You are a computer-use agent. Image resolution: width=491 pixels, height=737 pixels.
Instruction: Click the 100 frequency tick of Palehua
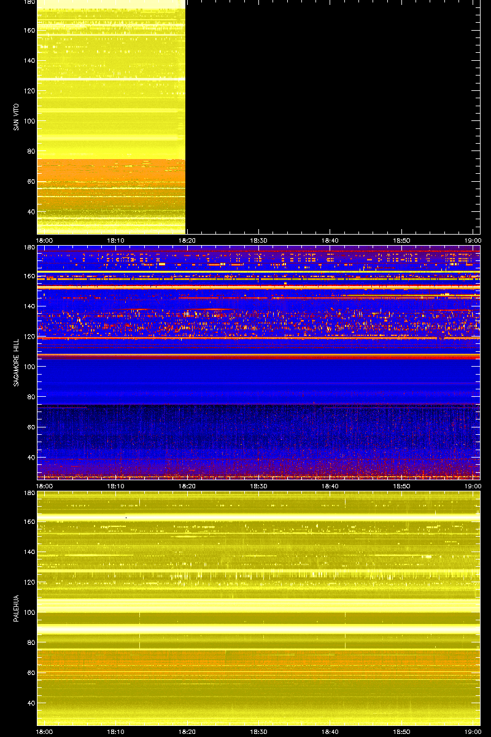[29, 612]
